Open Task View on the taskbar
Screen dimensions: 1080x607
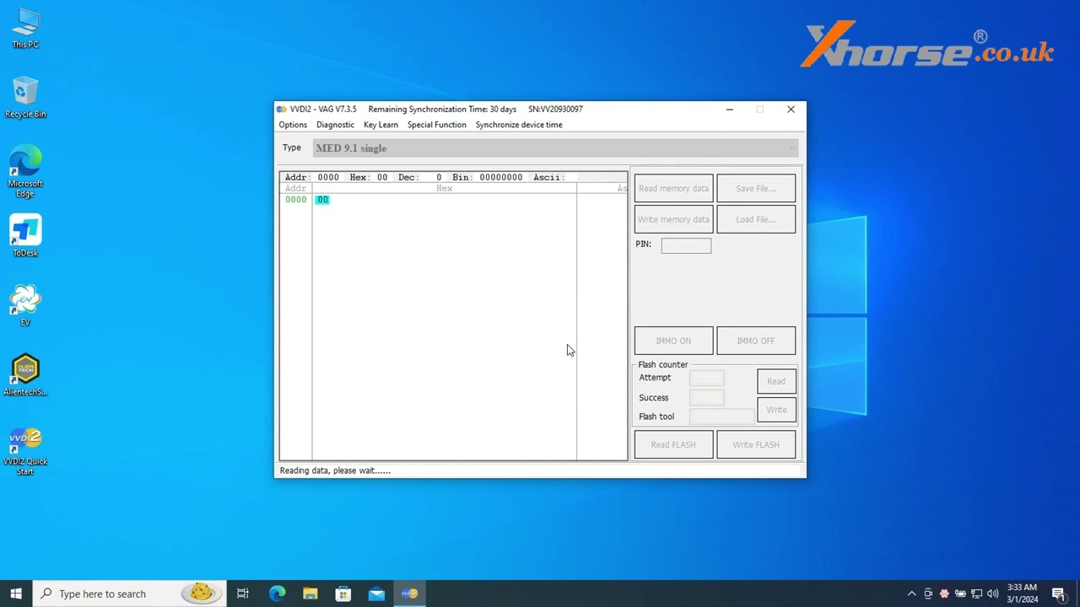(x=243, y=594)
